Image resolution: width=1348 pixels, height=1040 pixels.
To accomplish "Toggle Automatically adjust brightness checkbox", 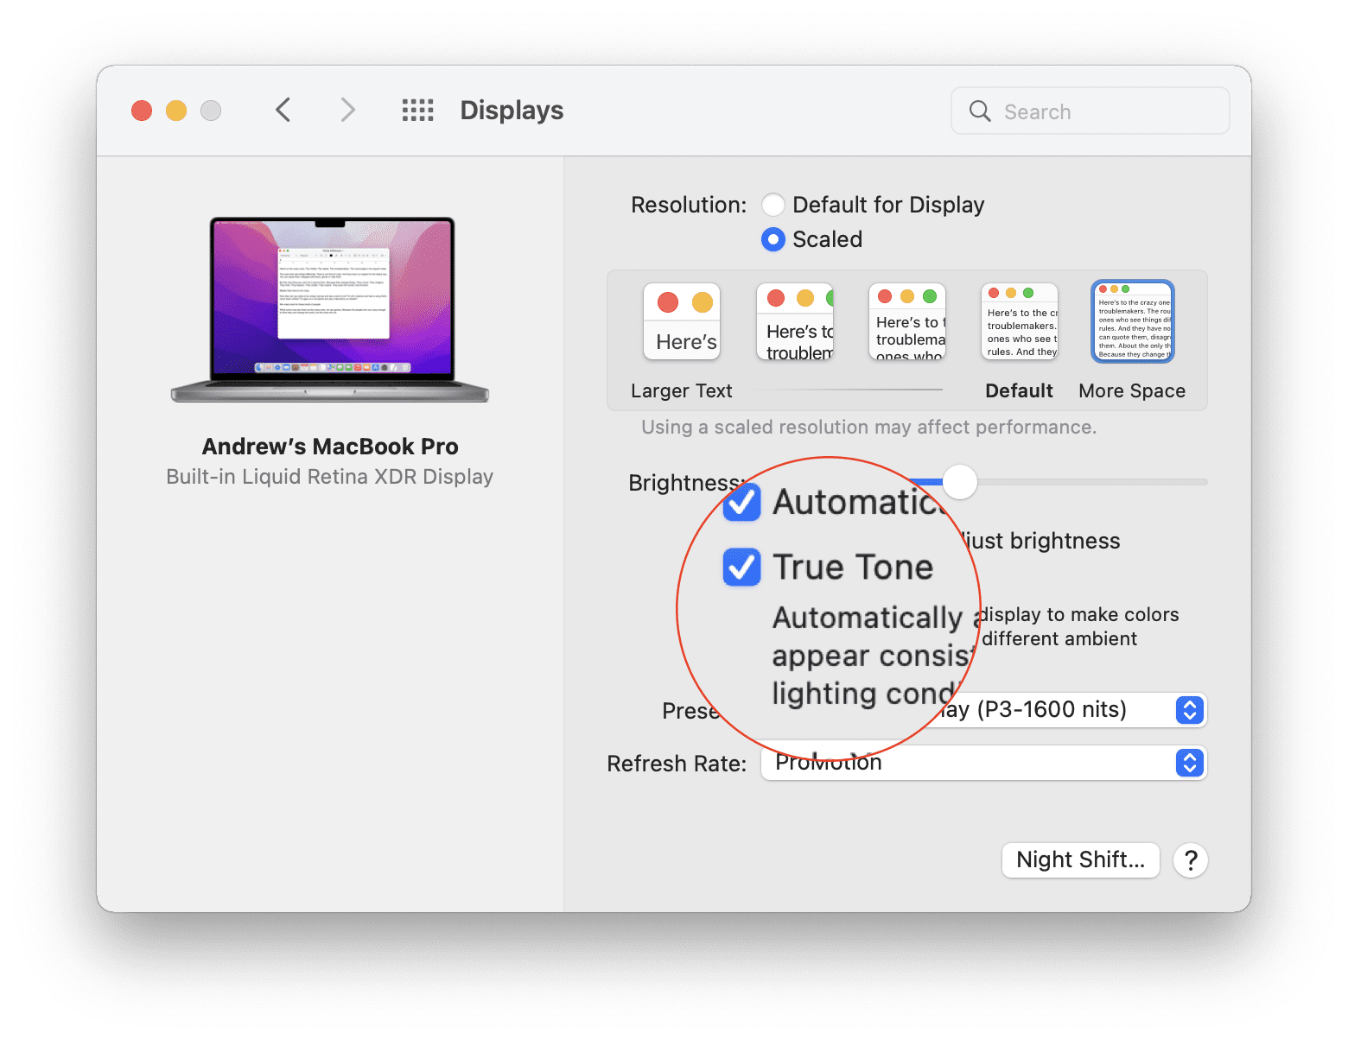I will point(741,502).
